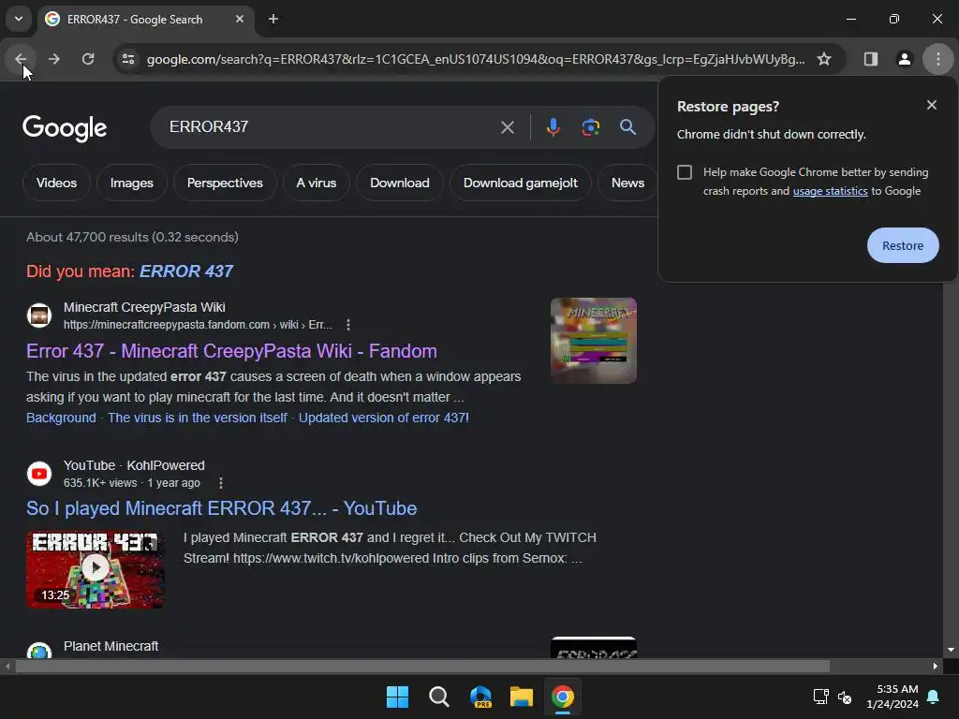
Task: Close the ERROR437 Google Search tab
Action: tap(240, 19)
